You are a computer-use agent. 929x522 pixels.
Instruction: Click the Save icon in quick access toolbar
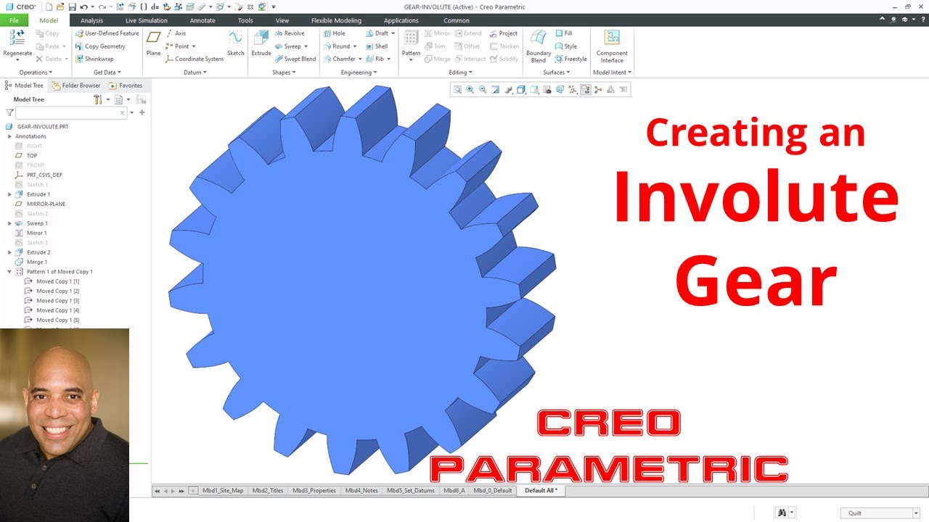tap(72, 7)
